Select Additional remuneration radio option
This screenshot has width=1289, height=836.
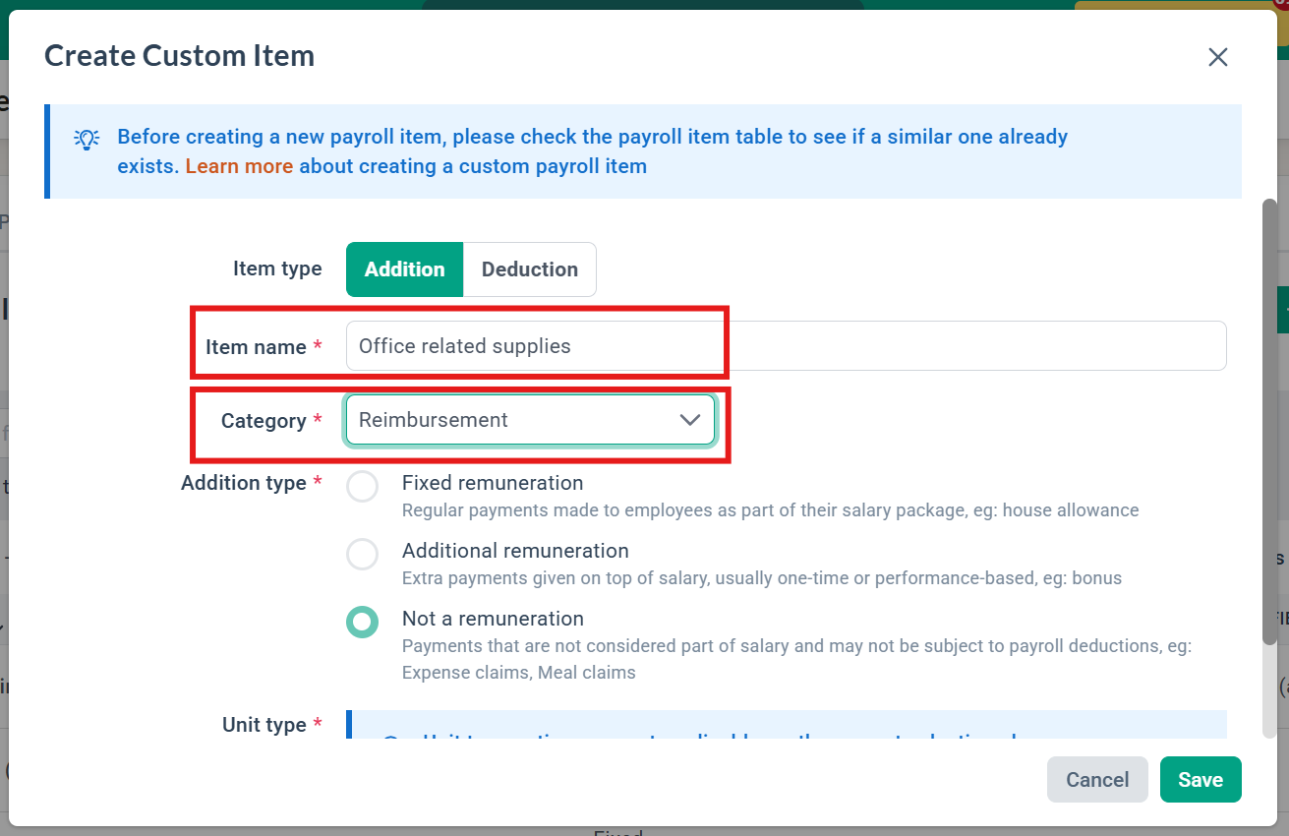coord(363,555)
